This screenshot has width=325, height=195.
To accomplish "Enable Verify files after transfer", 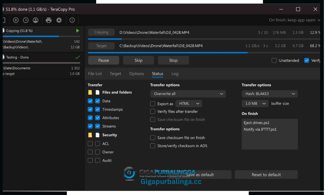I will click(x=153, y=112).
